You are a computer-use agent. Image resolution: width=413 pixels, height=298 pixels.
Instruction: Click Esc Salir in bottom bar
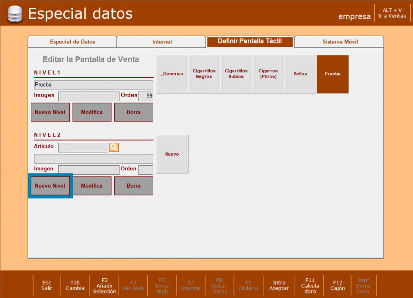[x=47, y=286]
